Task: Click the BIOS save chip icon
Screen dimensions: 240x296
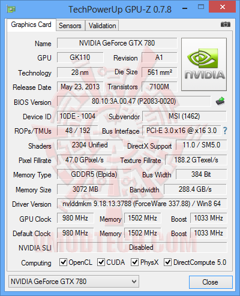Action: (220, 101)
